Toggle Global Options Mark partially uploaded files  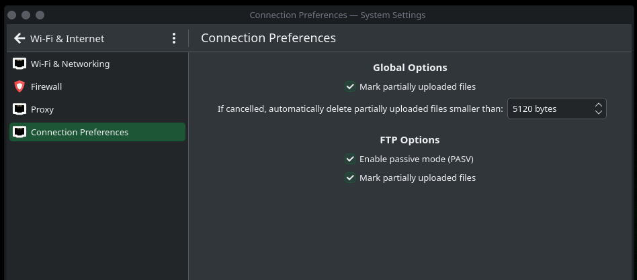point(350,86)
